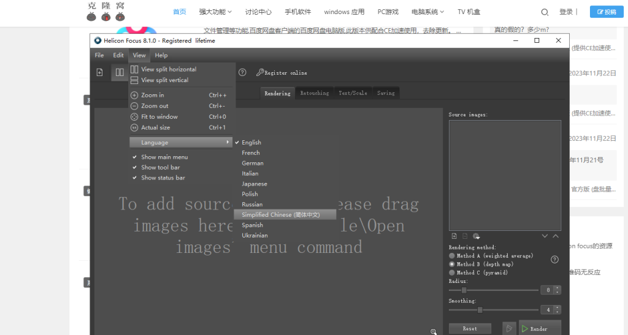Screen dimensions: 628x335
Task: Click the Register online key icon
Action: (x=260, y=72)
